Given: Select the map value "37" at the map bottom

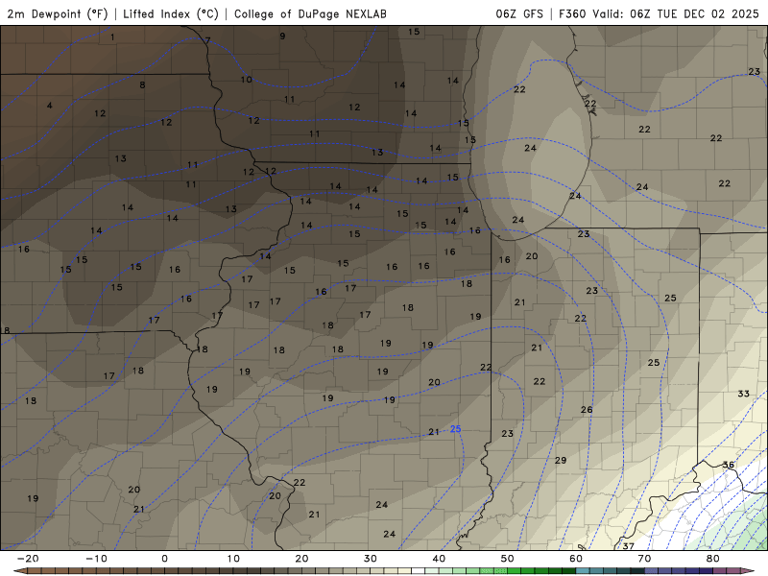Looking at the screenshot, I should pos(629,545).
